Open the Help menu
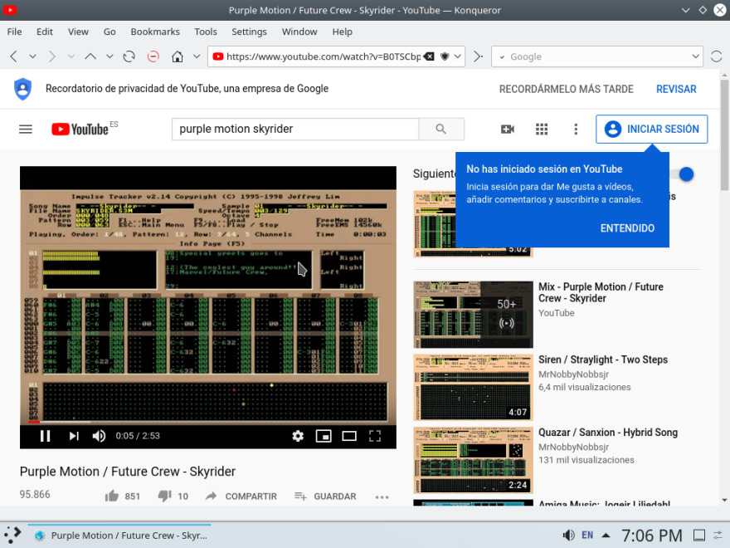 tap(342, 32)
